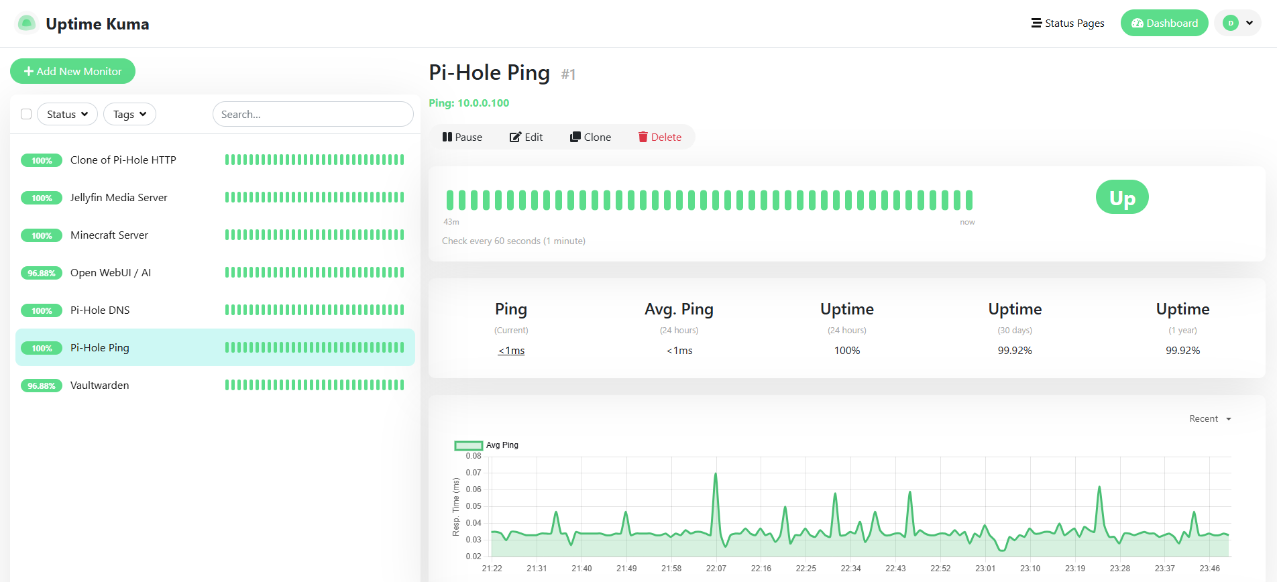Click the 24 hours uptime value 100%
Viewport: 1277px width, 582px height.
pos(847,350)
